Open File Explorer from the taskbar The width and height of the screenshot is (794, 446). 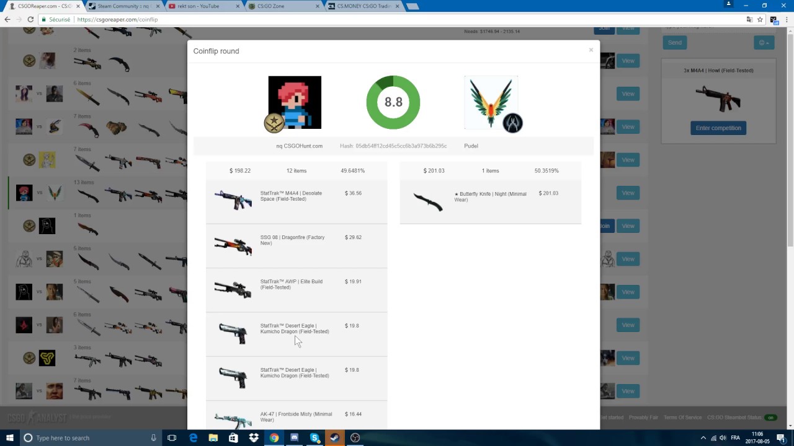click(213, 438)
